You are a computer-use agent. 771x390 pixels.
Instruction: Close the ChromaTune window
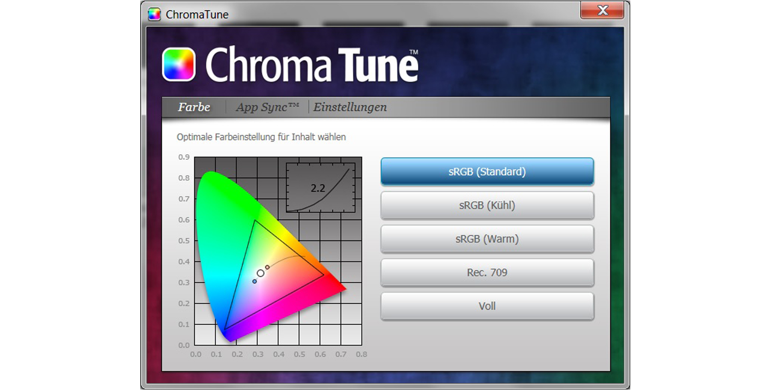coord(602,10)
